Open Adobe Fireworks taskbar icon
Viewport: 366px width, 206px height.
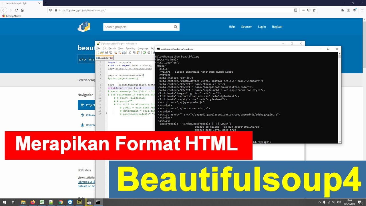pos(79,202)
